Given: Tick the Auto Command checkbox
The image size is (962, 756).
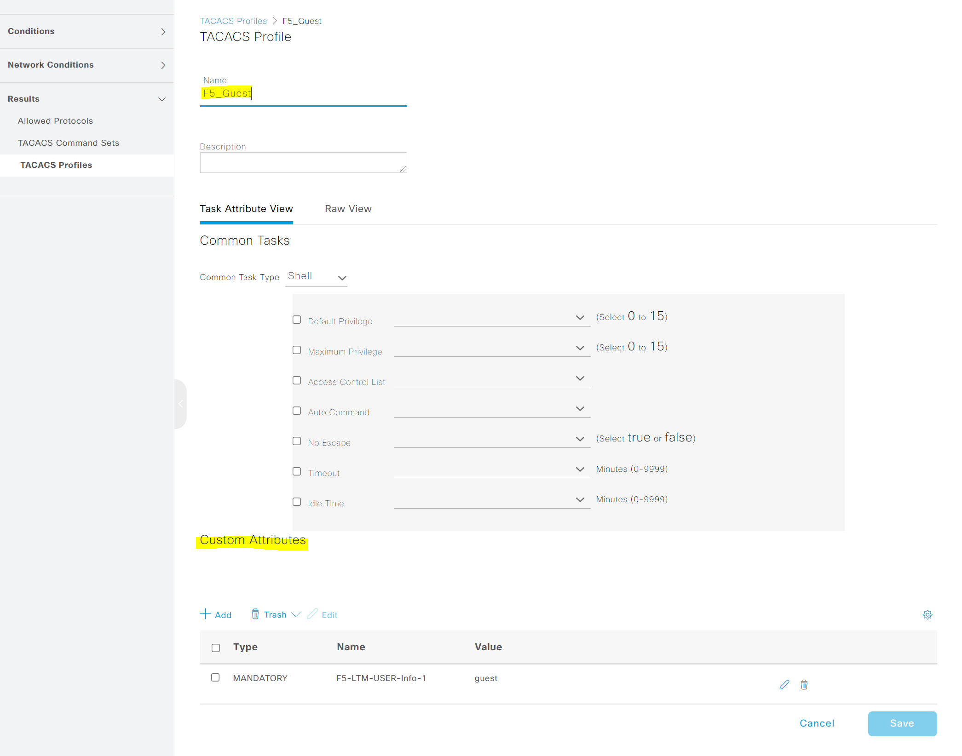Looking at the screenshot, I should point(297,411).
